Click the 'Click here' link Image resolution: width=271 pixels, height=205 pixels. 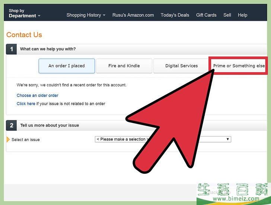(26, 104)
